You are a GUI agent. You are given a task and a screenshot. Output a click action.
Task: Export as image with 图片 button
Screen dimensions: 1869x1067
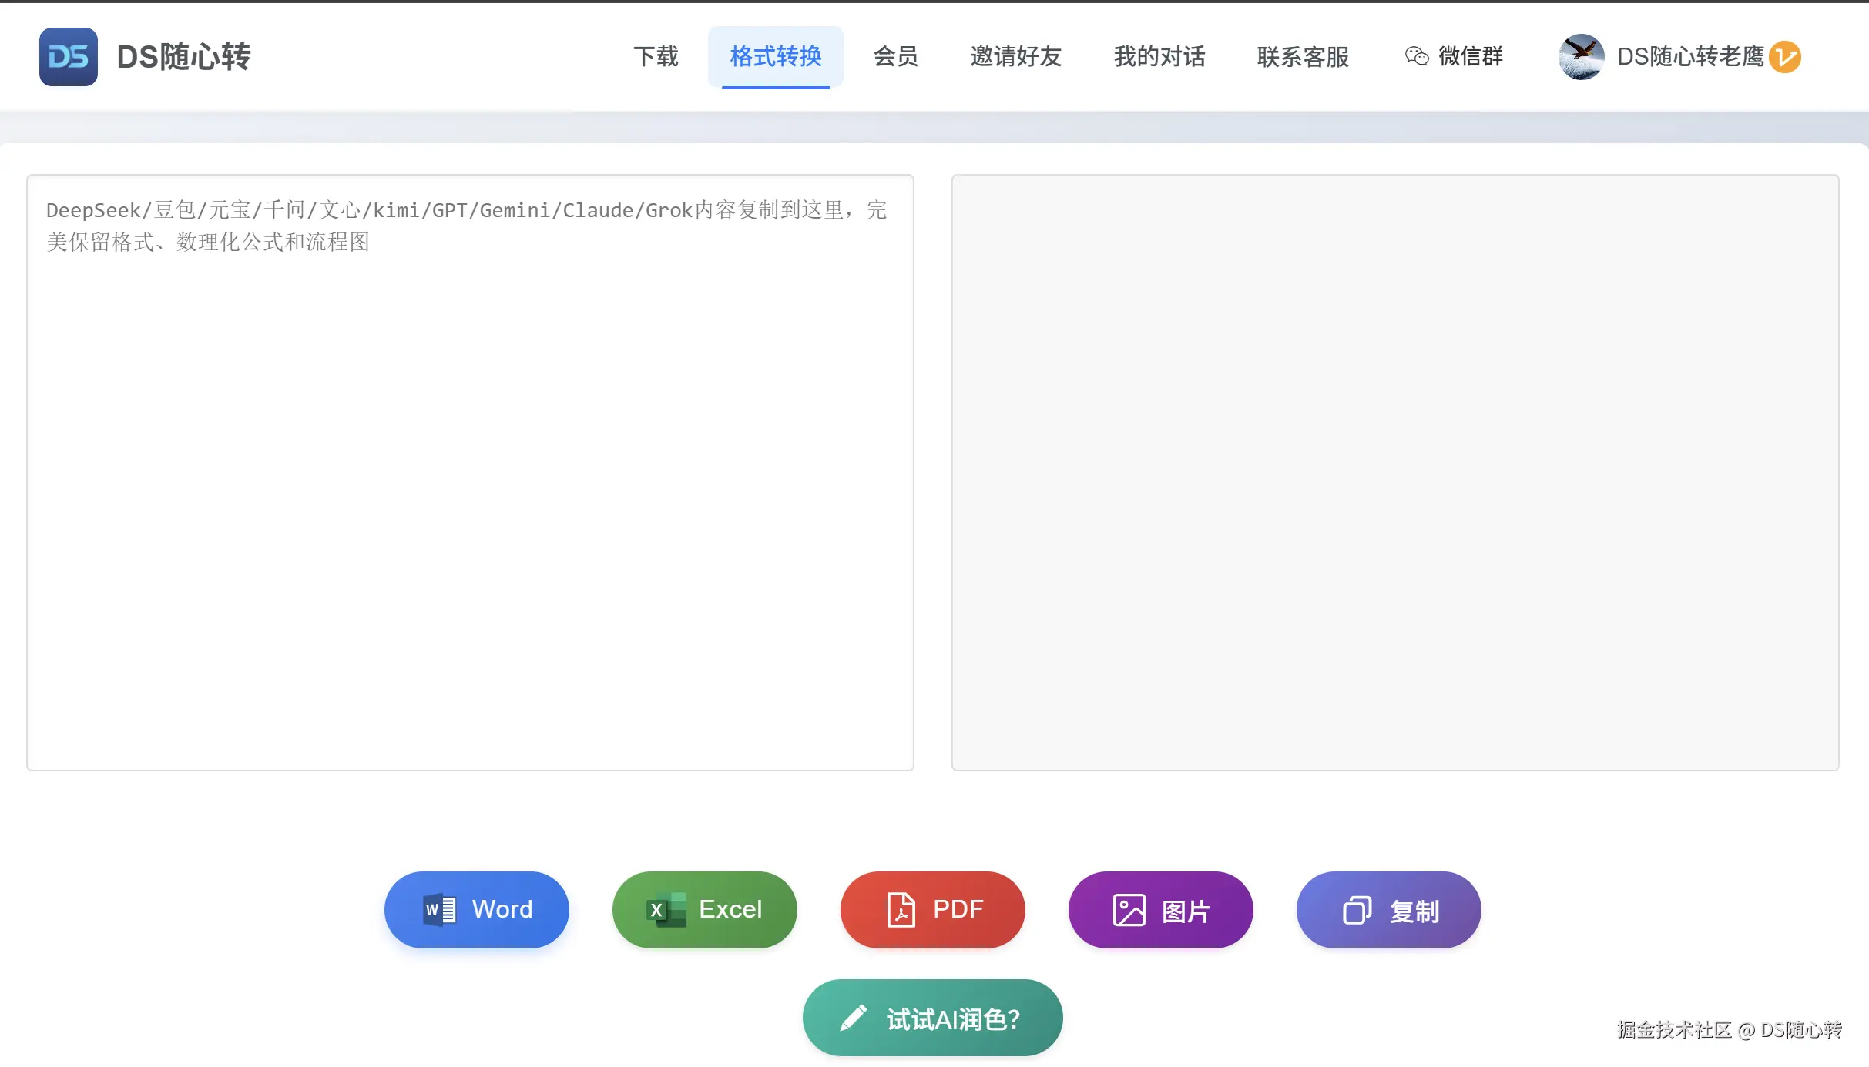click(1161, 910)
